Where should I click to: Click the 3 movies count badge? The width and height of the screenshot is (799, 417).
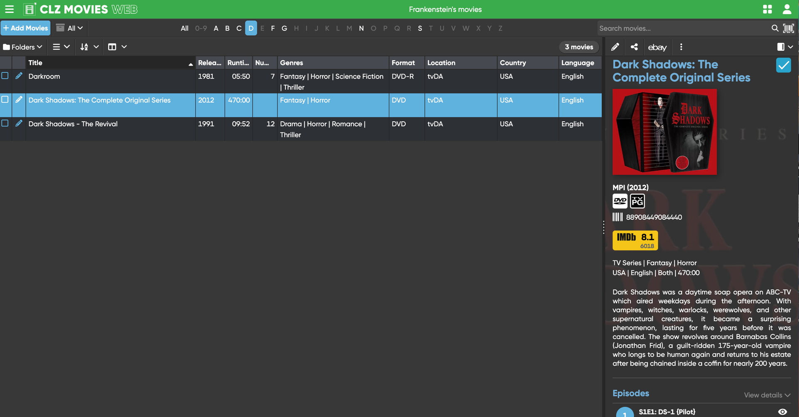click(579, 47)
